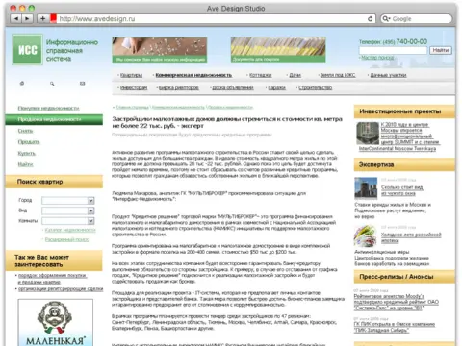
Task: Open the Коммерческая недвижимость menu item
Action: click(x=193, y=75)
